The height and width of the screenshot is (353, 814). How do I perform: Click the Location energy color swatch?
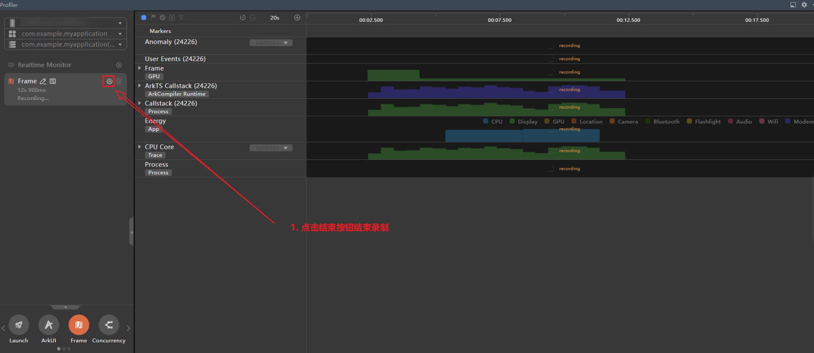coord(574,121)
